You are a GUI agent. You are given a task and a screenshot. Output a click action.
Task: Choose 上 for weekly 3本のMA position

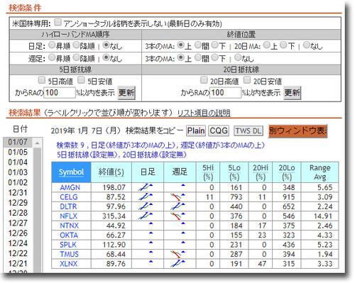click(181, 57)
